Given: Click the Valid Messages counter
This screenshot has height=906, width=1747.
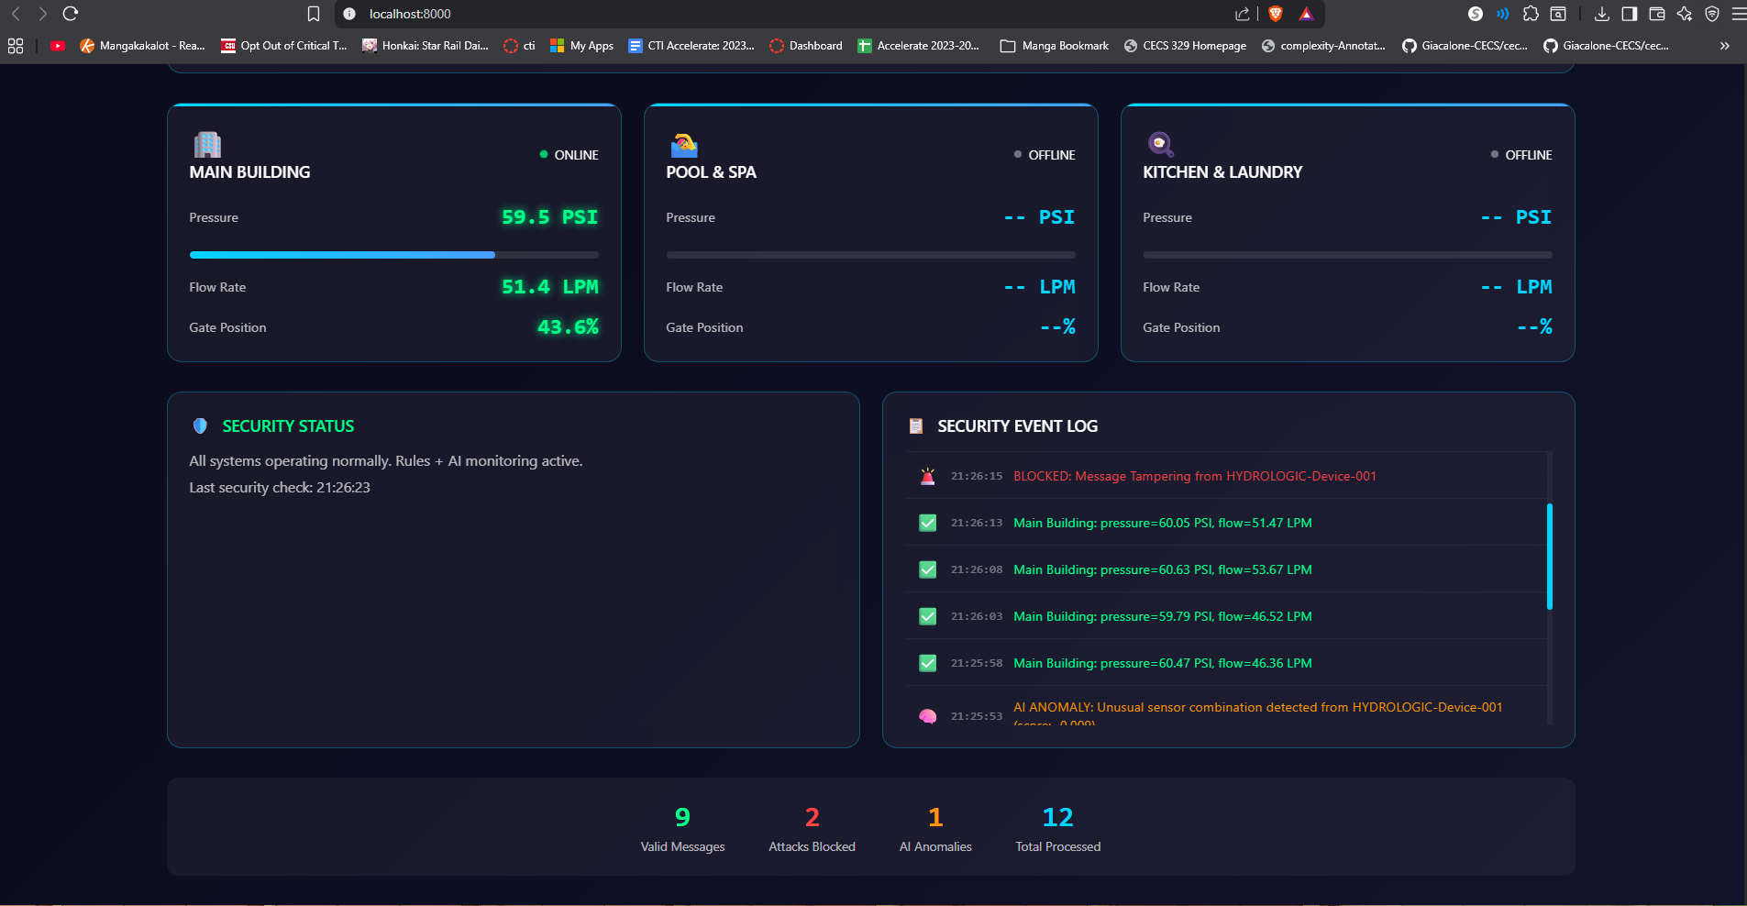Looking at the screenshot, I should point(682,830).
